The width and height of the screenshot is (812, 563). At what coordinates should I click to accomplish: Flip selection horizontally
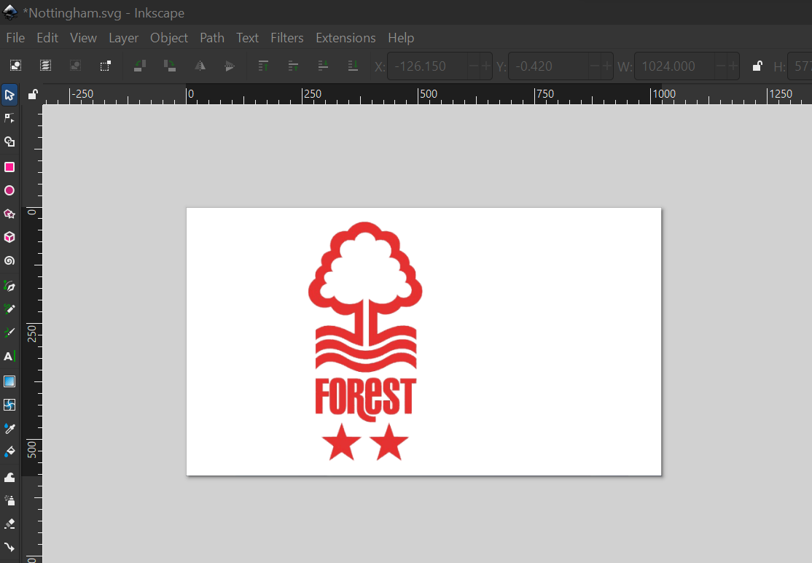(x=200, y=66)
